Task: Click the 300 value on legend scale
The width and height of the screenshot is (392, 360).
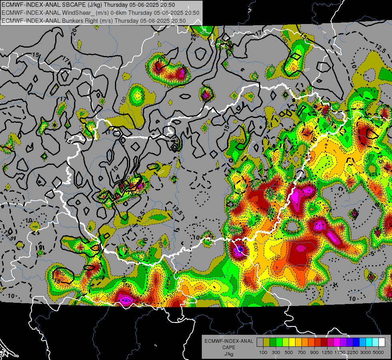Action: click(276, 352)
